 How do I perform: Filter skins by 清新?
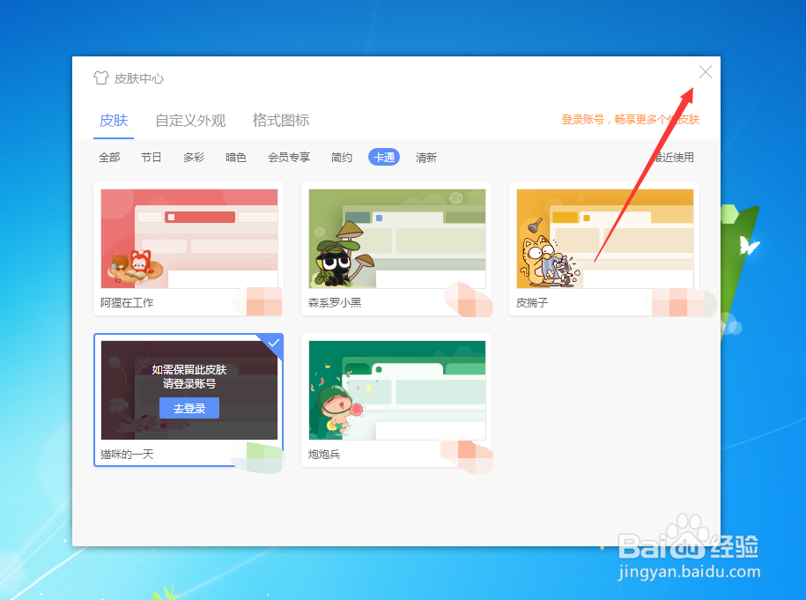(426, 158)
